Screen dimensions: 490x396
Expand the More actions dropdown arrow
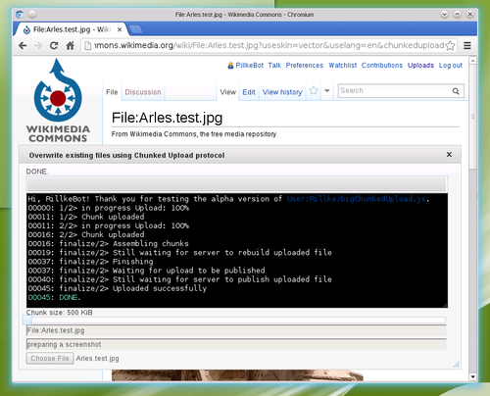327,91
